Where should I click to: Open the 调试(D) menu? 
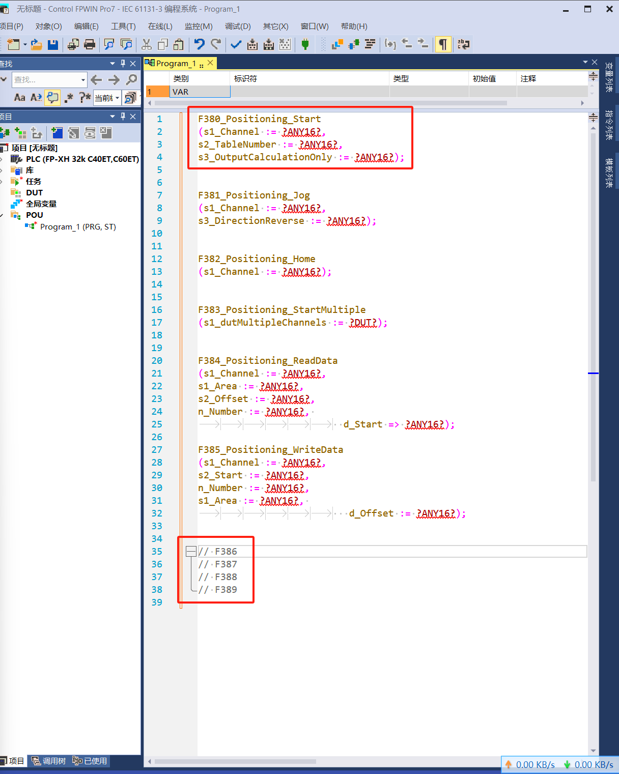point(238,26)
